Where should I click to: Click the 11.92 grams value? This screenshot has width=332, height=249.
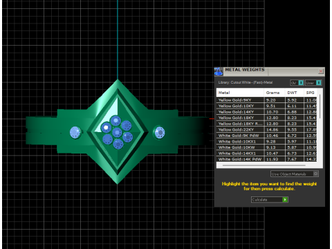(273, 159)
